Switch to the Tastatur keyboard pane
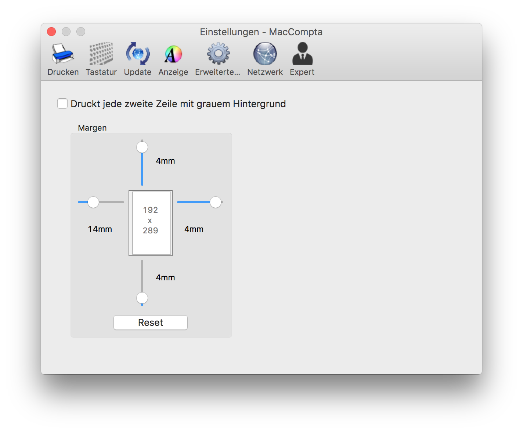Screen dimensions: 523x433 101,59
